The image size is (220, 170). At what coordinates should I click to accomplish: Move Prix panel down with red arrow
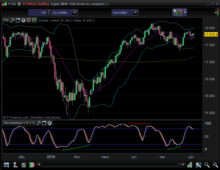click(x=29, y=20)
